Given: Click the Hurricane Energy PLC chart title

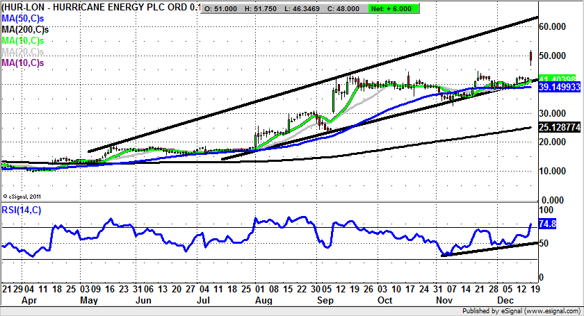Looking at the screenshot, I should click(101, 8).
